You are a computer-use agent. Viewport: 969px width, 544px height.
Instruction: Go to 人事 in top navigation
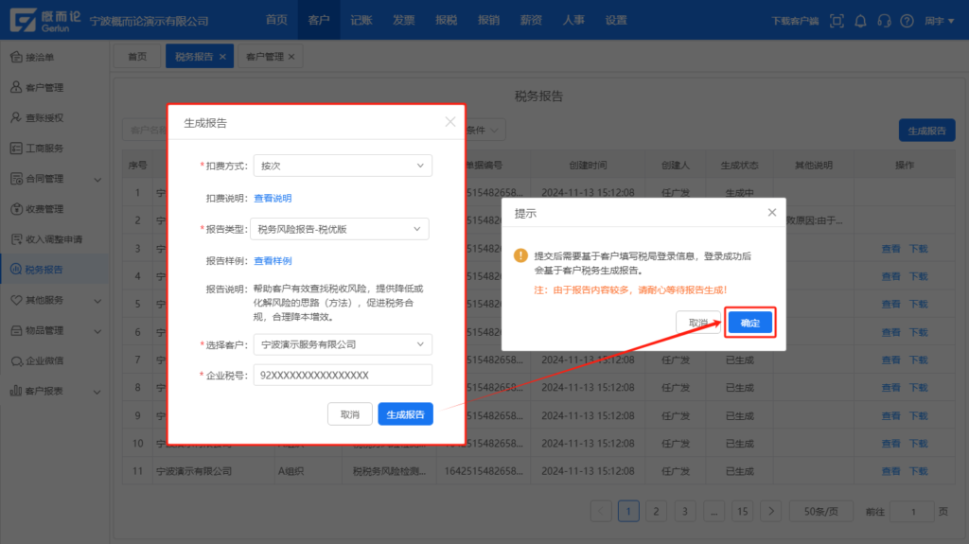573,20
